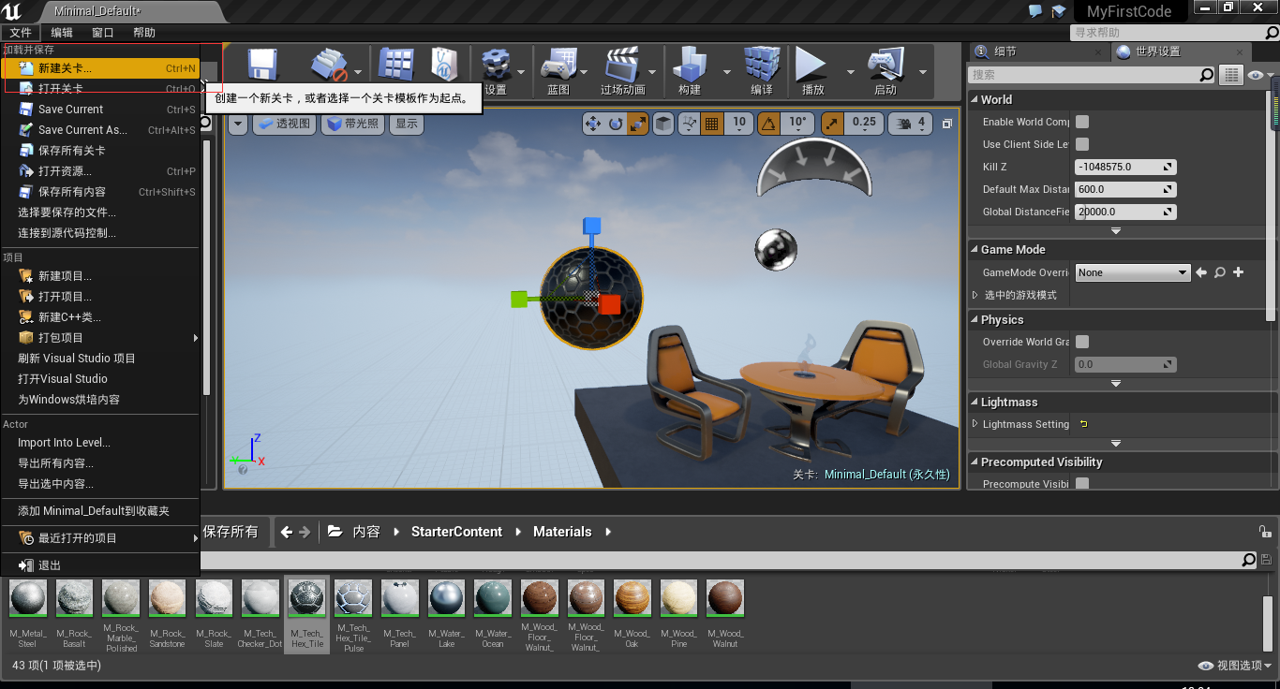Click the floppy disk Save toolbar icon
The width and height of the screenshot is (1280, 689).
[263, 66]
